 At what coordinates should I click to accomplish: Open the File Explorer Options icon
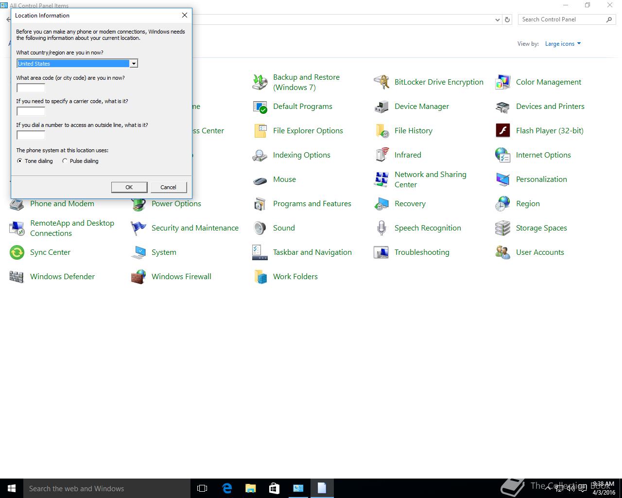point(260,131)
